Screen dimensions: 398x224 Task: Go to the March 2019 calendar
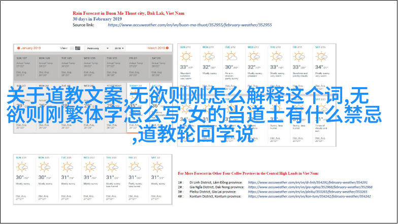tap(157, 48)
